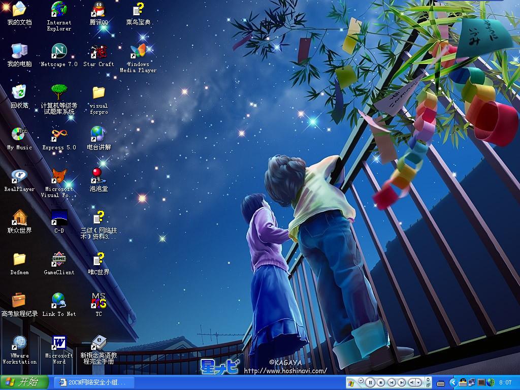Open the 高考旅程纪录 briefcase icon

19,305
